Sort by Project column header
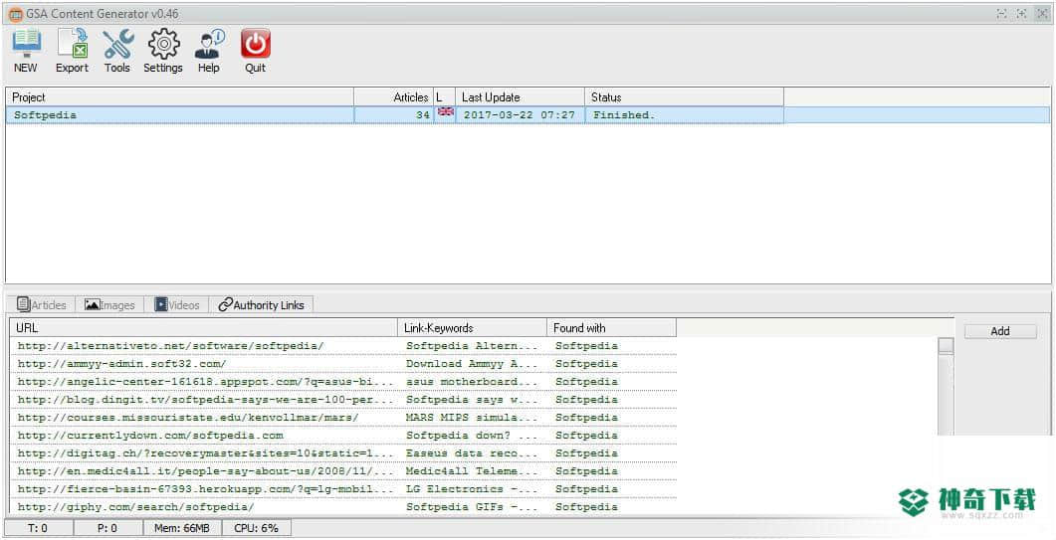The height and width of the screenshot is (540, 1056). pyautogui.click(x=180, y=96)
